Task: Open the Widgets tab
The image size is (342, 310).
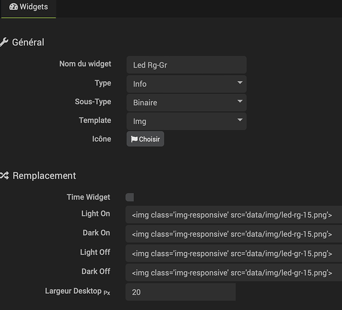Action: tap(28, 8)
